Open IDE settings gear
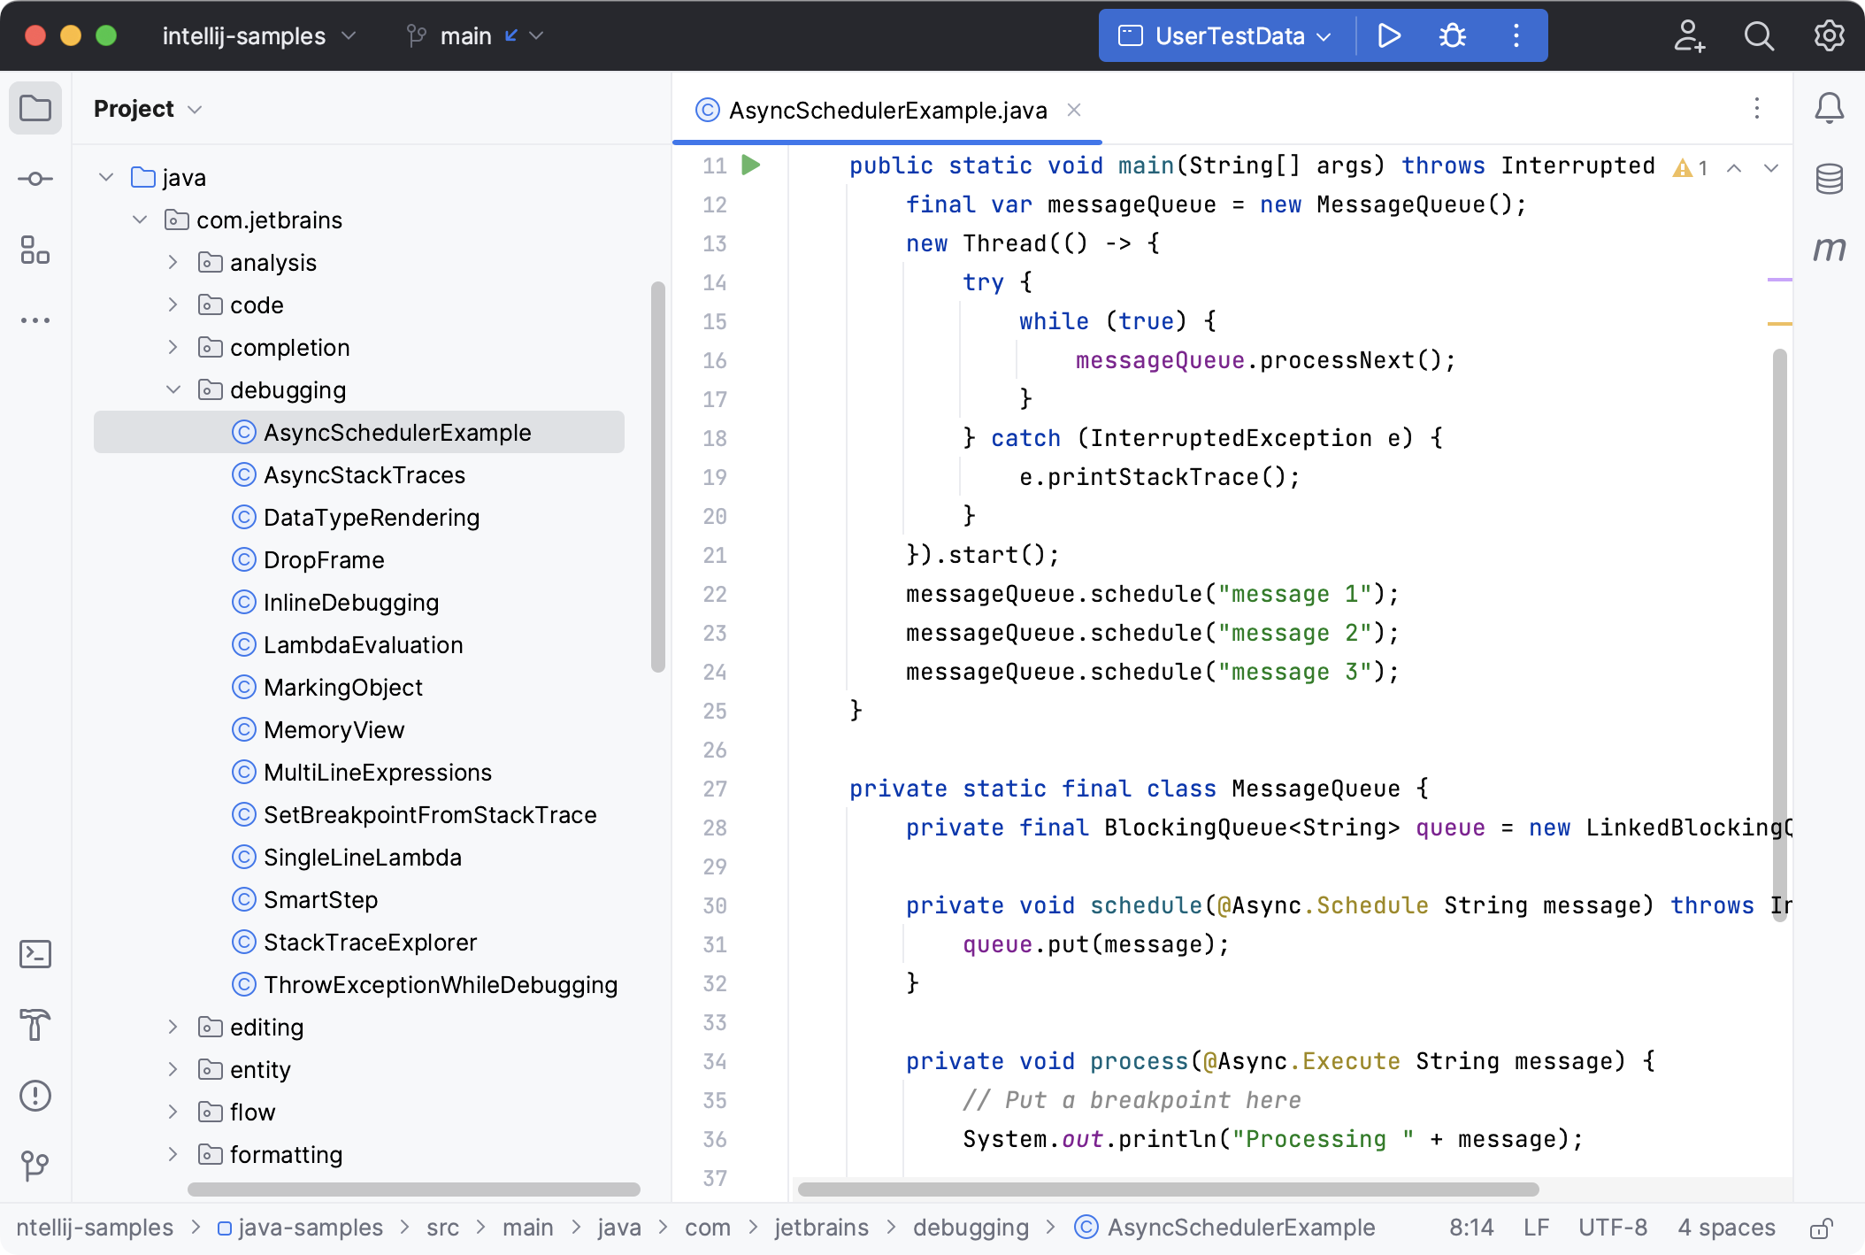Viewport: 1865px width, 1255px height. tap(1829, 35)
